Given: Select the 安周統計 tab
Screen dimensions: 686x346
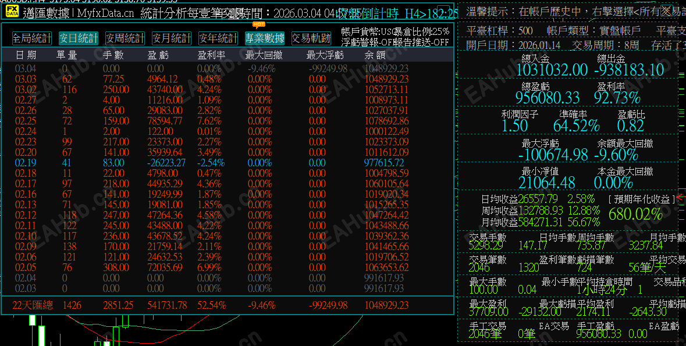Looking at the screenshot, I should coord(125,37).
